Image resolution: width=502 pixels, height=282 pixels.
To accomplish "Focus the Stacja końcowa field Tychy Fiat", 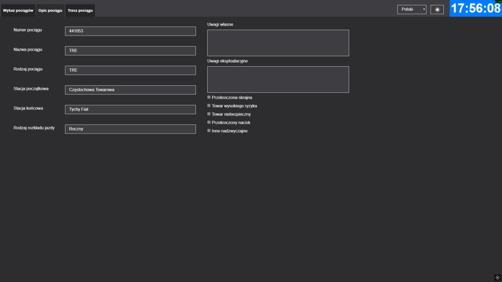I will (130, 109).
